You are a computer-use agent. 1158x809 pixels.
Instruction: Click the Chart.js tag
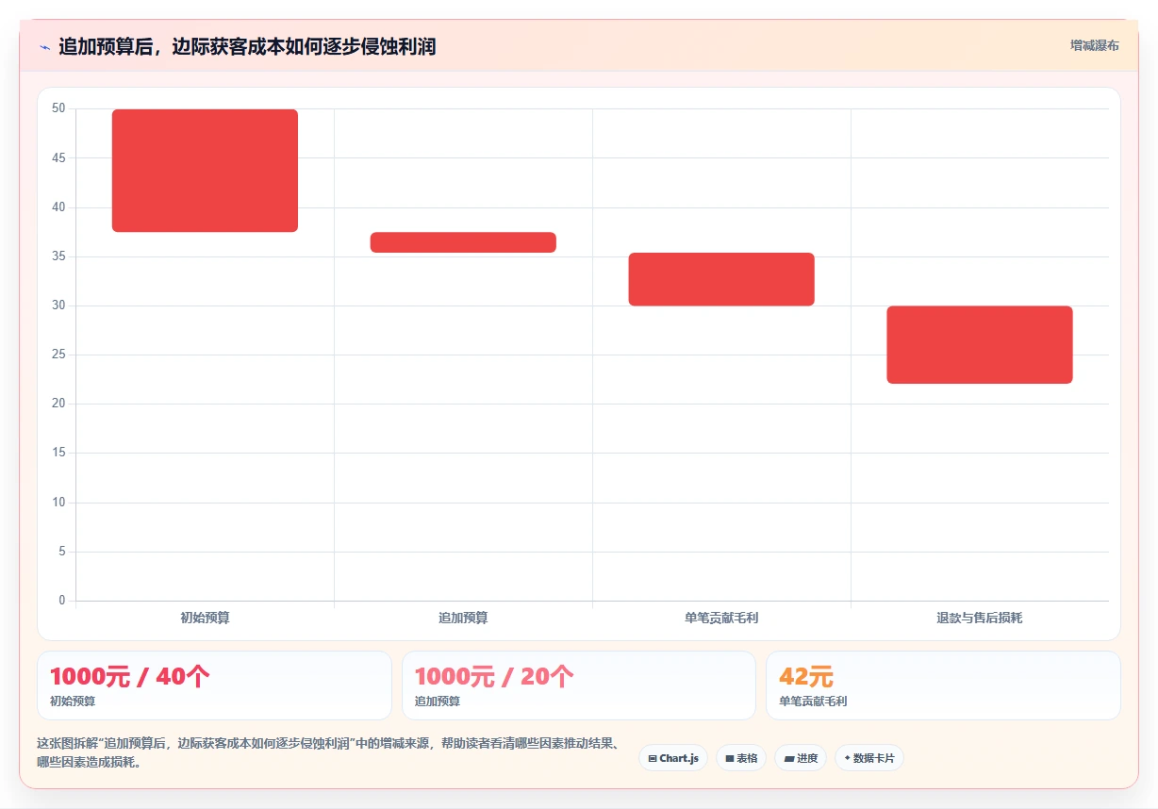pos(673,758)
